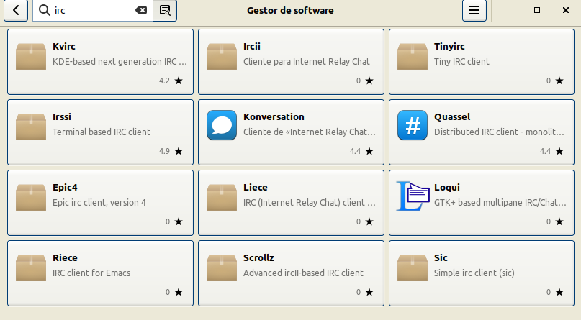Screen dimensions: 581x320
Task: Select the 'Riece' title text
Action: (65, 258)
